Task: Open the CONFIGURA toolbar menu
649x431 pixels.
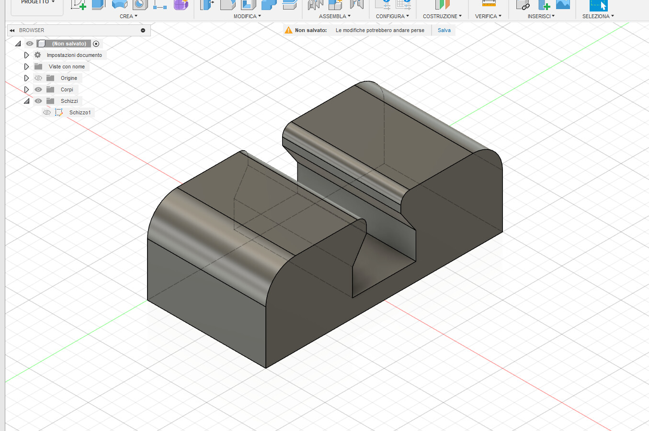Action: click(x=392, y=16)
